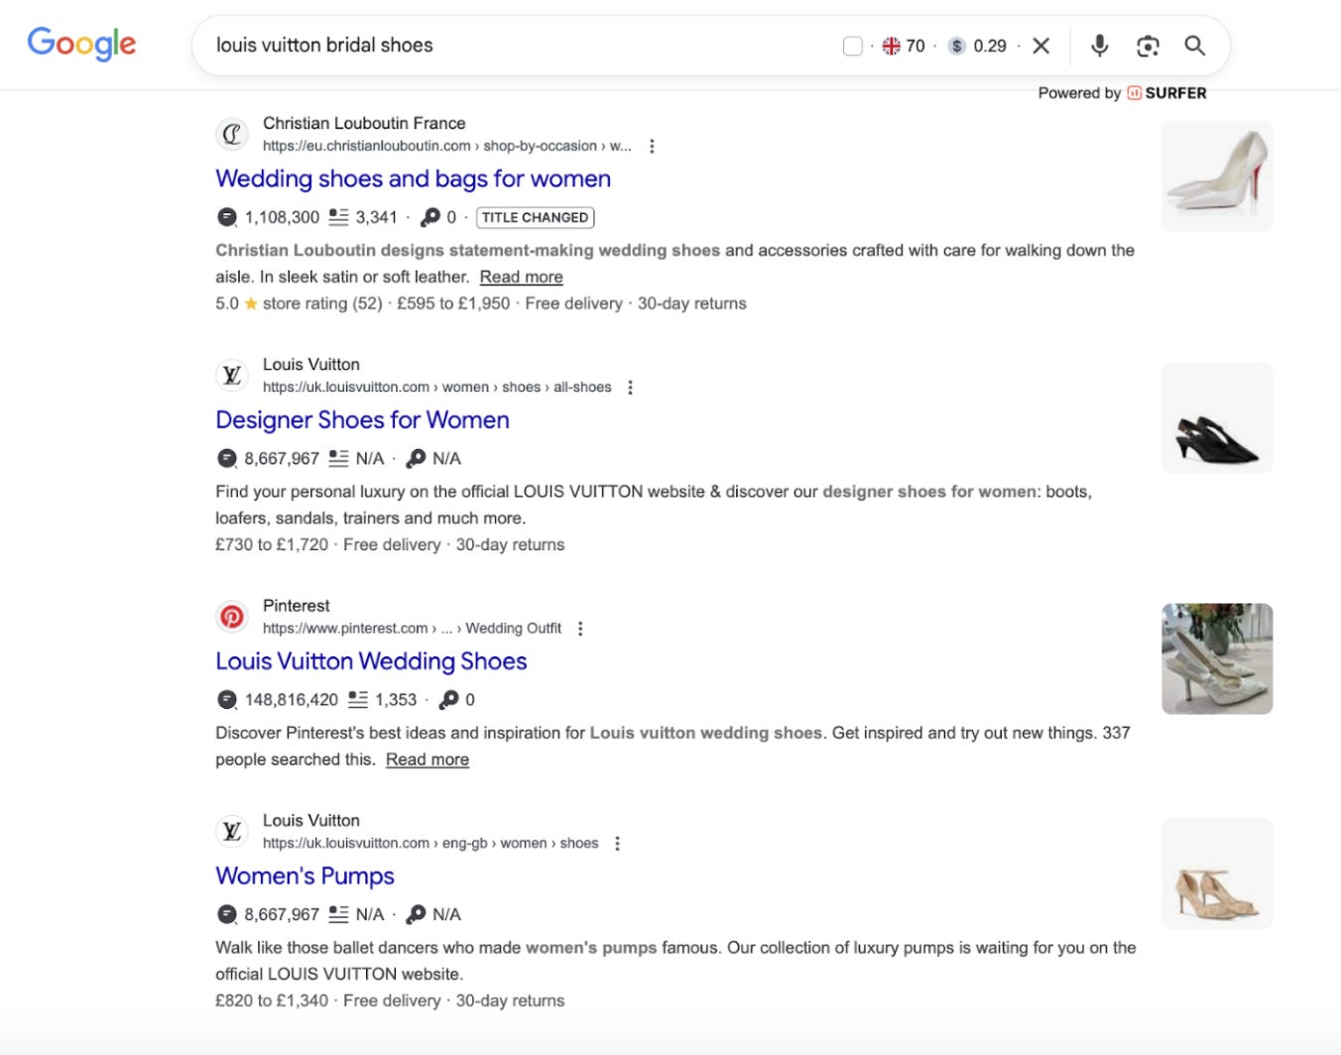
Task: Click the TITLE CHANGED badge
Action: coord(536,217)
